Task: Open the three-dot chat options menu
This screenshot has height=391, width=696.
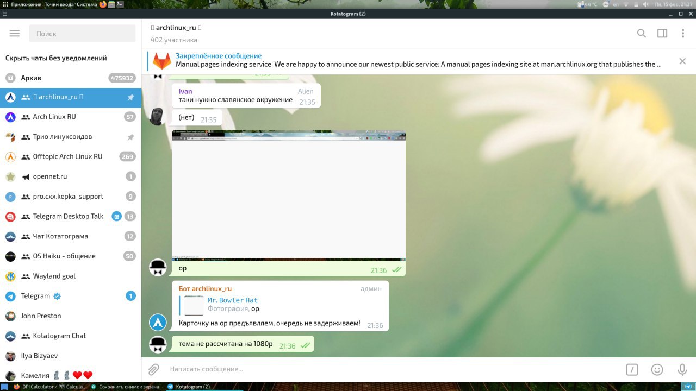Action: point(682,34)
